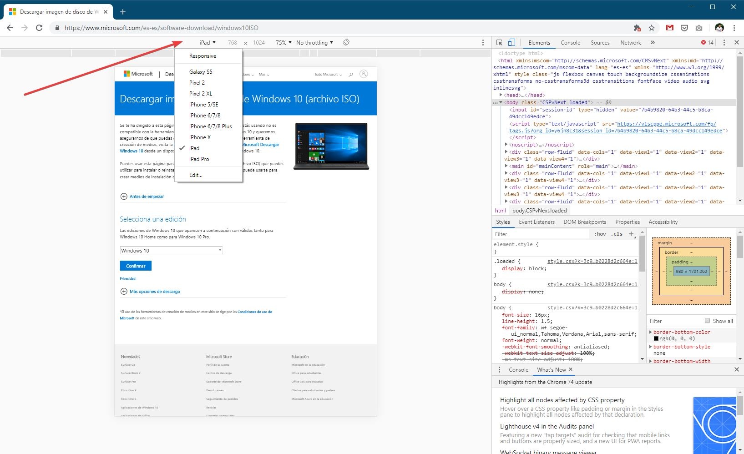Open style.csx link for .loaded rule
This screenshot has width=744, height=454.
(x=592, y=261)
